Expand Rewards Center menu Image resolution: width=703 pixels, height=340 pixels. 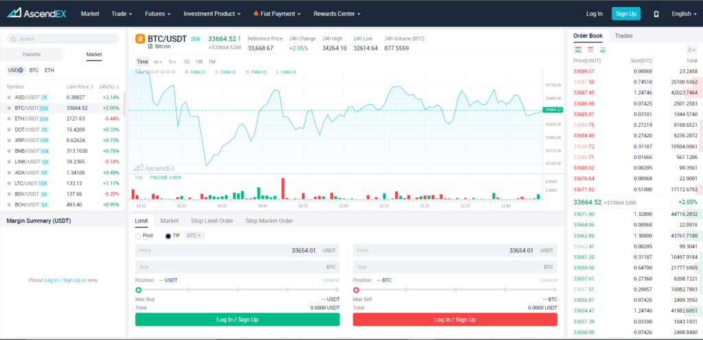[x=337, y=14]
